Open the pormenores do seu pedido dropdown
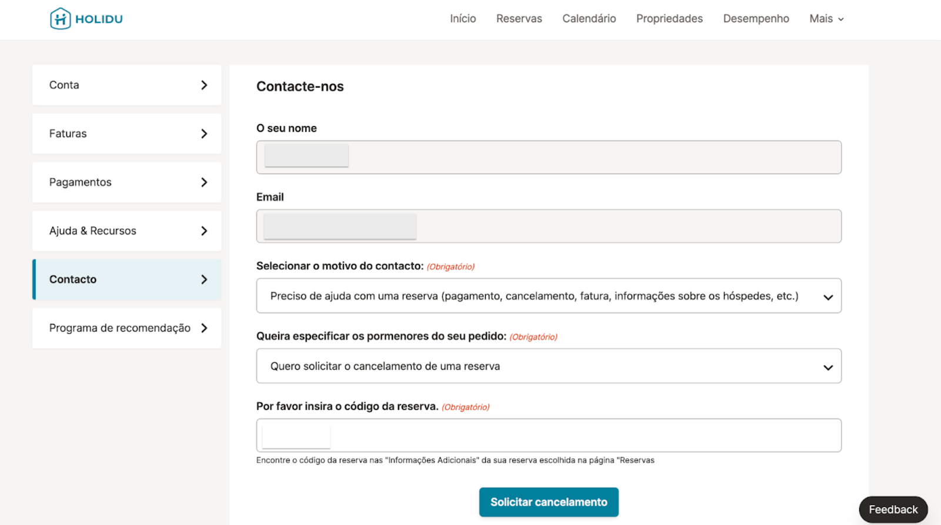Viewport: 941px width, 525px height. tap(549, 366)
